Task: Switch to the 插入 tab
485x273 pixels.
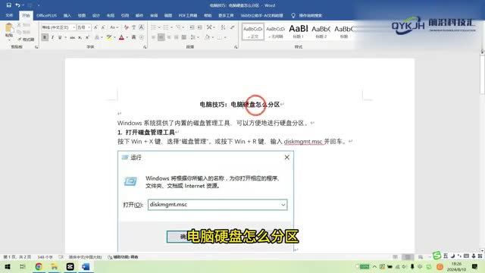Action: (67, 15)
